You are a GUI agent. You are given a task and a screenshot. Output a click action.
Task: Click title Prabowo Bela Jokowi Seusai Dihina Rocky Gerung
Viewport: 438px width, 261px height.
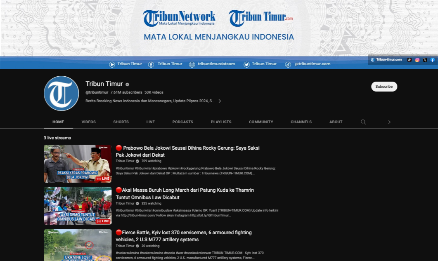188,151
